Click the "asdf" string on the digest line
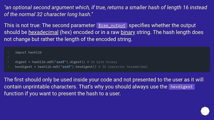The image size is (214, 120). pos(60,62)
